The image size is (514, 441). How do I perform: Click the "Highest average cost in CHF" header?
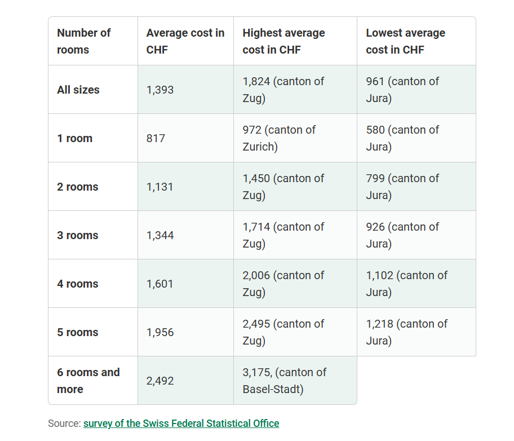283,41
